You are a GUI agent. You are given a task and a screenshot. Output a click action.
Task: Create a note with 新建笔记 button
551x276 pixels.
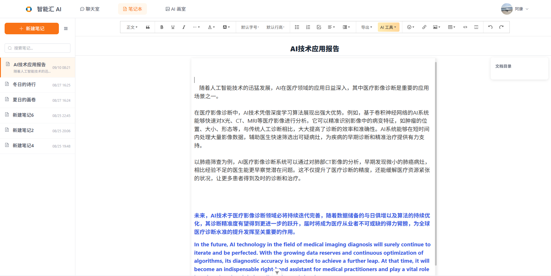coord(32,29)
